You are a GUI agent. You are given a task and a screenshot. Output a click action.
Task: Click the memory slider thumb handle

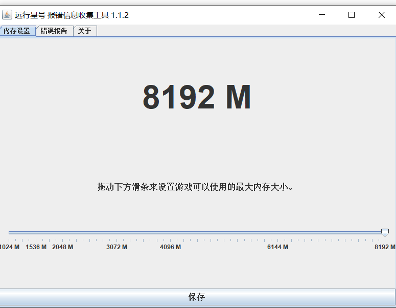click(x=385, y=233)
